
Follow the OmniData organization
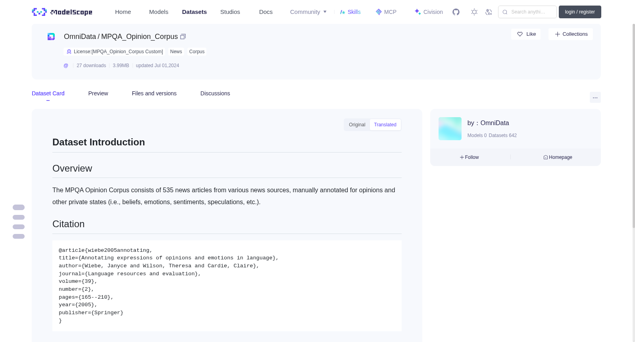(470, 157)
